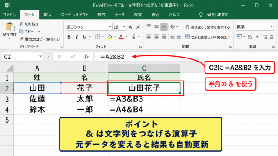This screenshot has height=156, width=278.
Task: Click the formula bar showing =A2&B2
Action: 186,57
